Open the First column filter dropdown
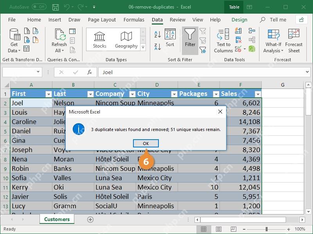 click(49, 94)
